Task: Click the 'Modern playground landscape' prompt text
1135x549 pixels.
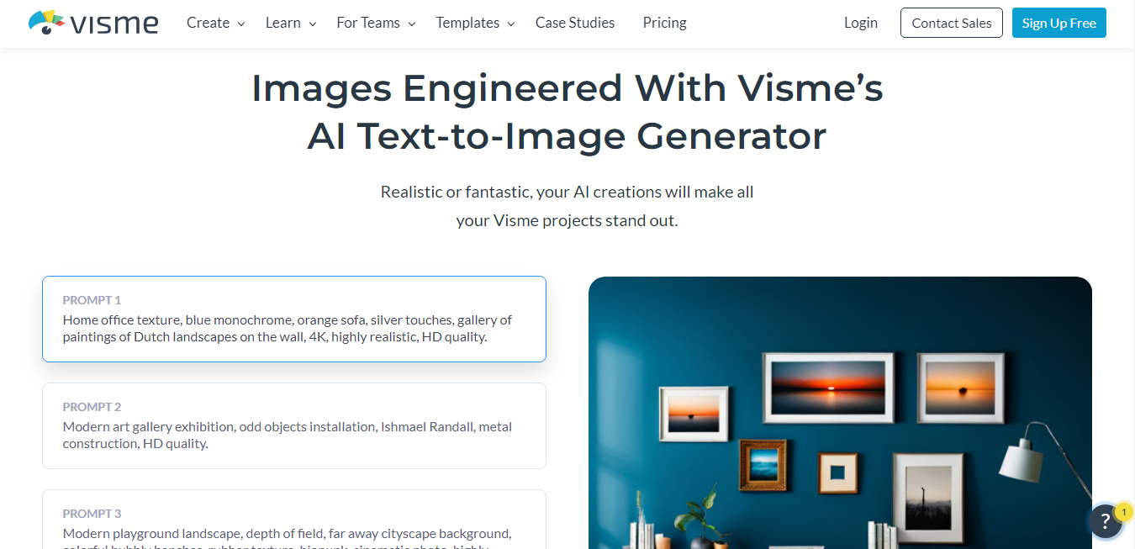Action: [288, 537]
